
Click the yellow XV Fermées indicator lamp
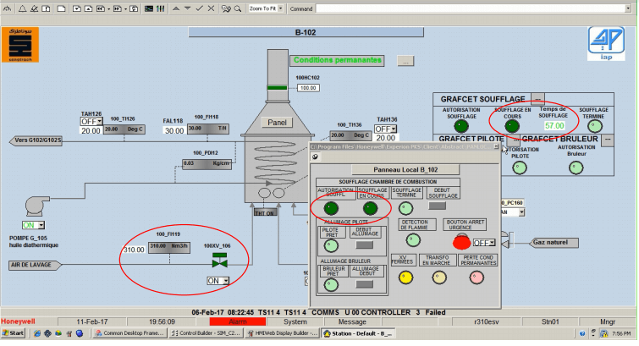point(405,277)
